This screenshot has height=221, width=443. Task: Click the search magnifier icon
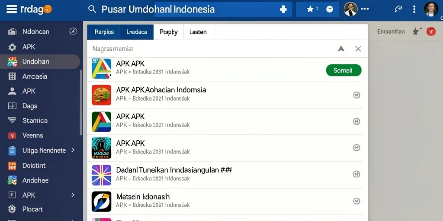coord(92,9)
